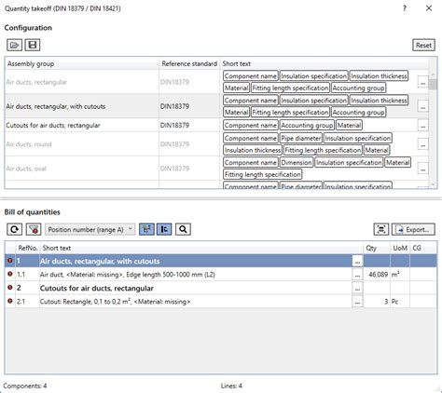
Task: Click the RefNo. column header
Action: click(28, 248)
